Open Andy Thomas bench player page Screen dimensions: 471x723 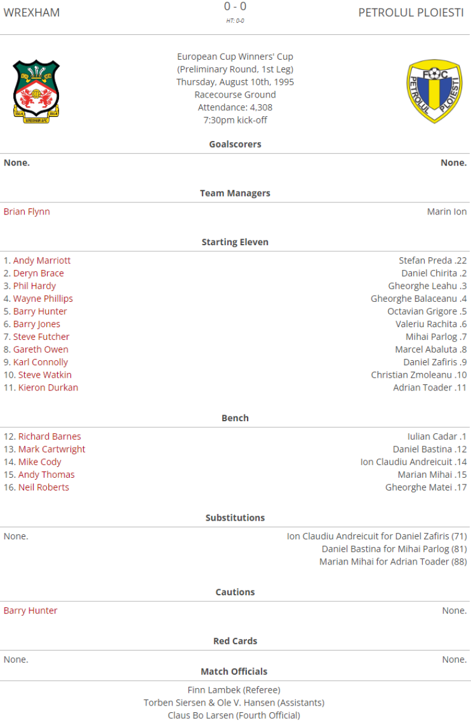click(x=46, y=474)
